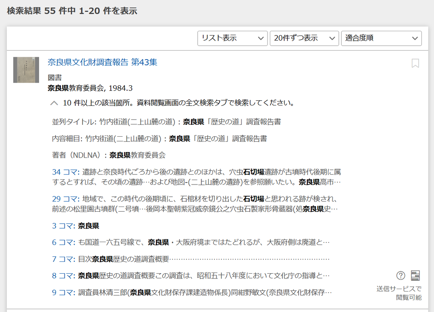Open the 3 コマ link
The height and width of the screenshot is (312, 434).
point(64,226)
